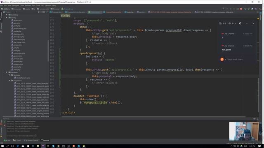
Task: Select database.php in the project tree
Action: 17,34
